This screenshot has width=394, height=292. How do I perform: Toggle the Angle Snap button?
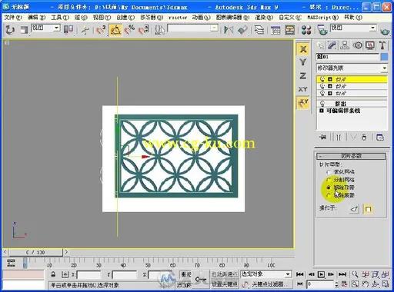[115, 30]
